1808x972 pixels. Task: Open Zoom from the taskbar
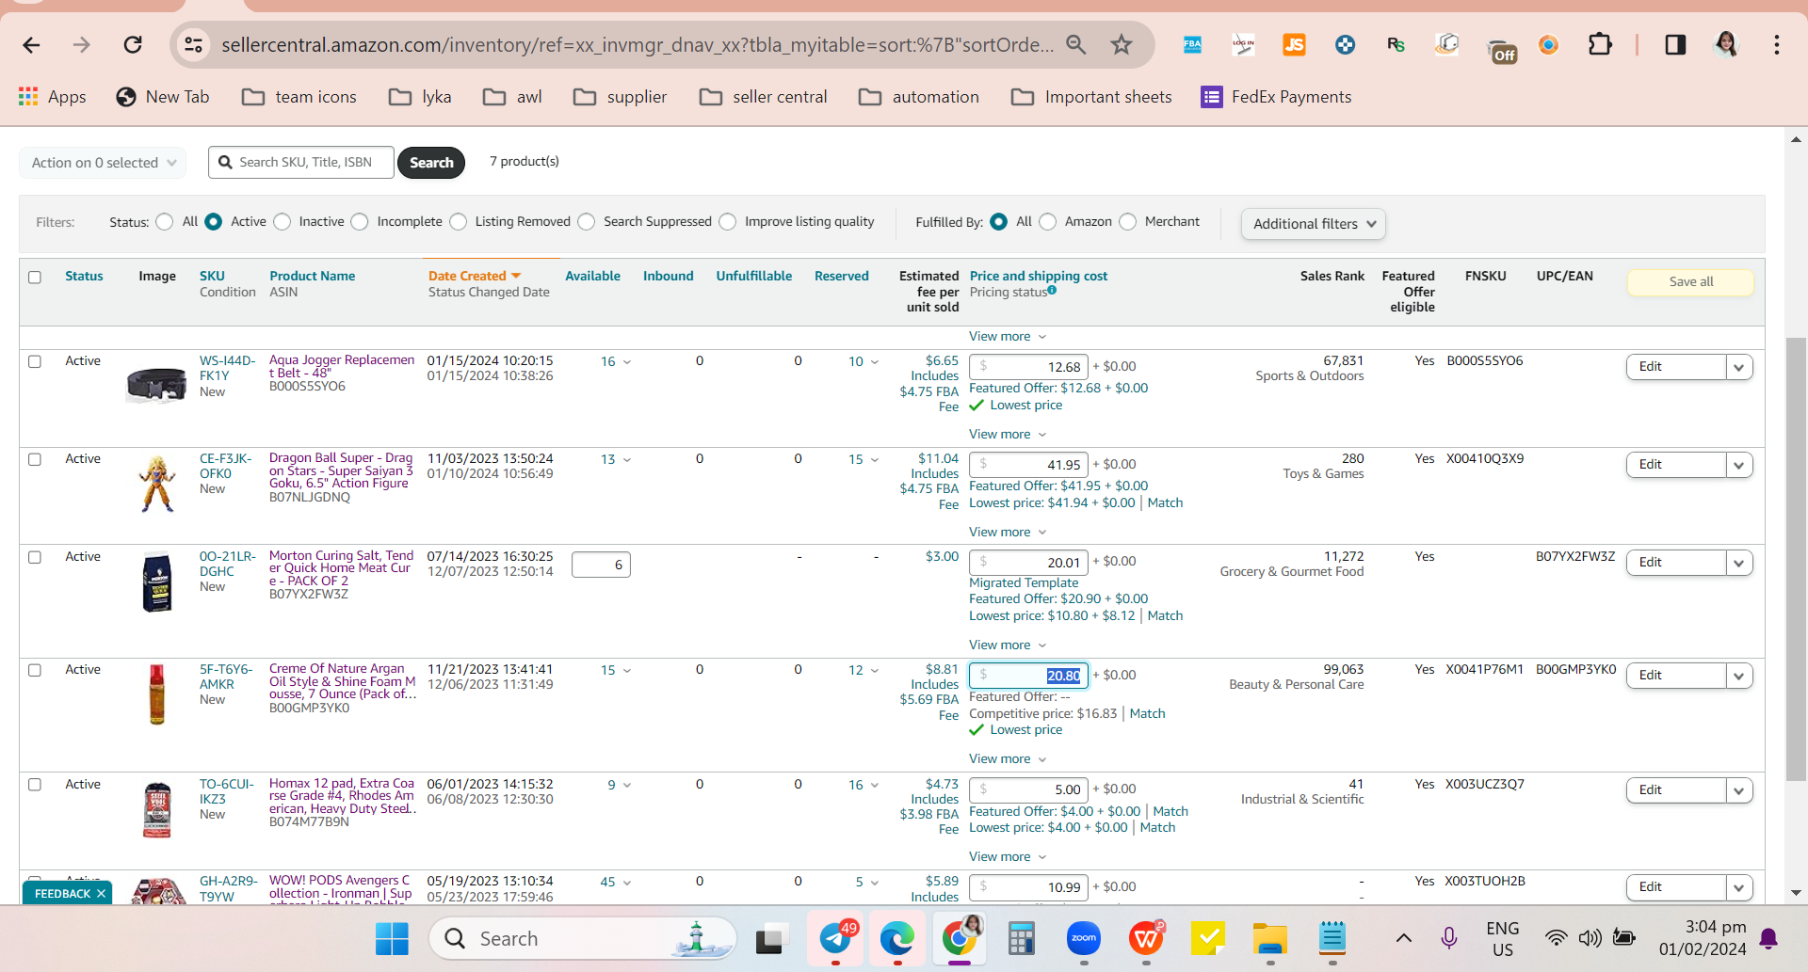(1084, 938)
